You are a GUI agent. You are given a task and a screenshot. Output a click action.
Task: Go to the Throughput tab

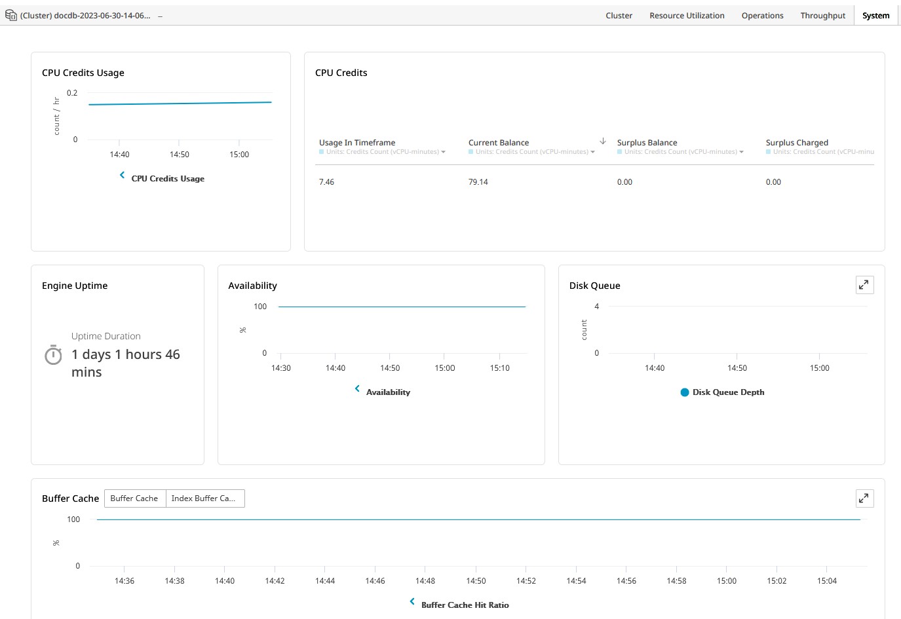click(822, 16)
